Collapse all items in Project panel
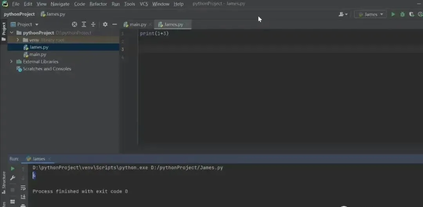Screen dimensions: 423x207 coord(93,24)
